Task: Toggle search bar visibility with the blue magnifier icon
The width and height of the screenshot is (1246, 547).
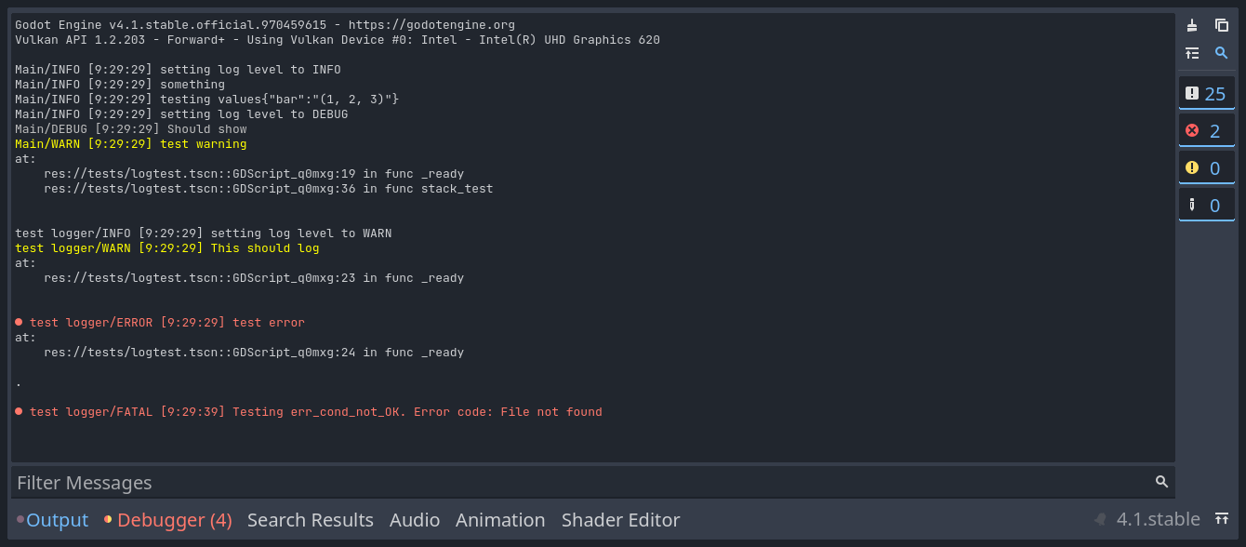Action: tap(1222, 54)
